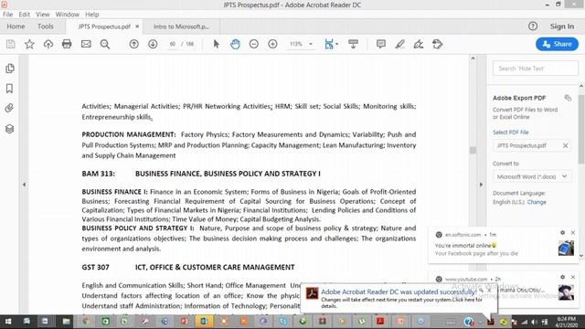Screen dimensions: 585x329
Task: Open the Attachments paperclip panel
Action: [x=10, y=108]
